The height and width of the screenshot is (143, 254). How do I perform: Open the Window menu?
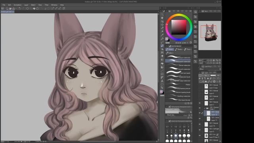point(54,5)
